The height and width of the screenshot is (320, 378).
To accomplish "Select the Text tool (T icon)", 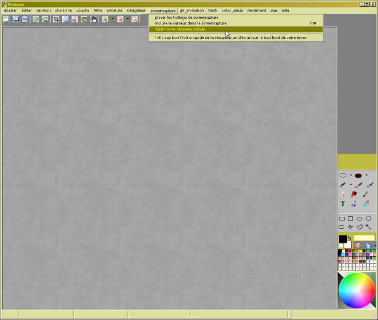I will pyautogui.click(x=343, y=204).
